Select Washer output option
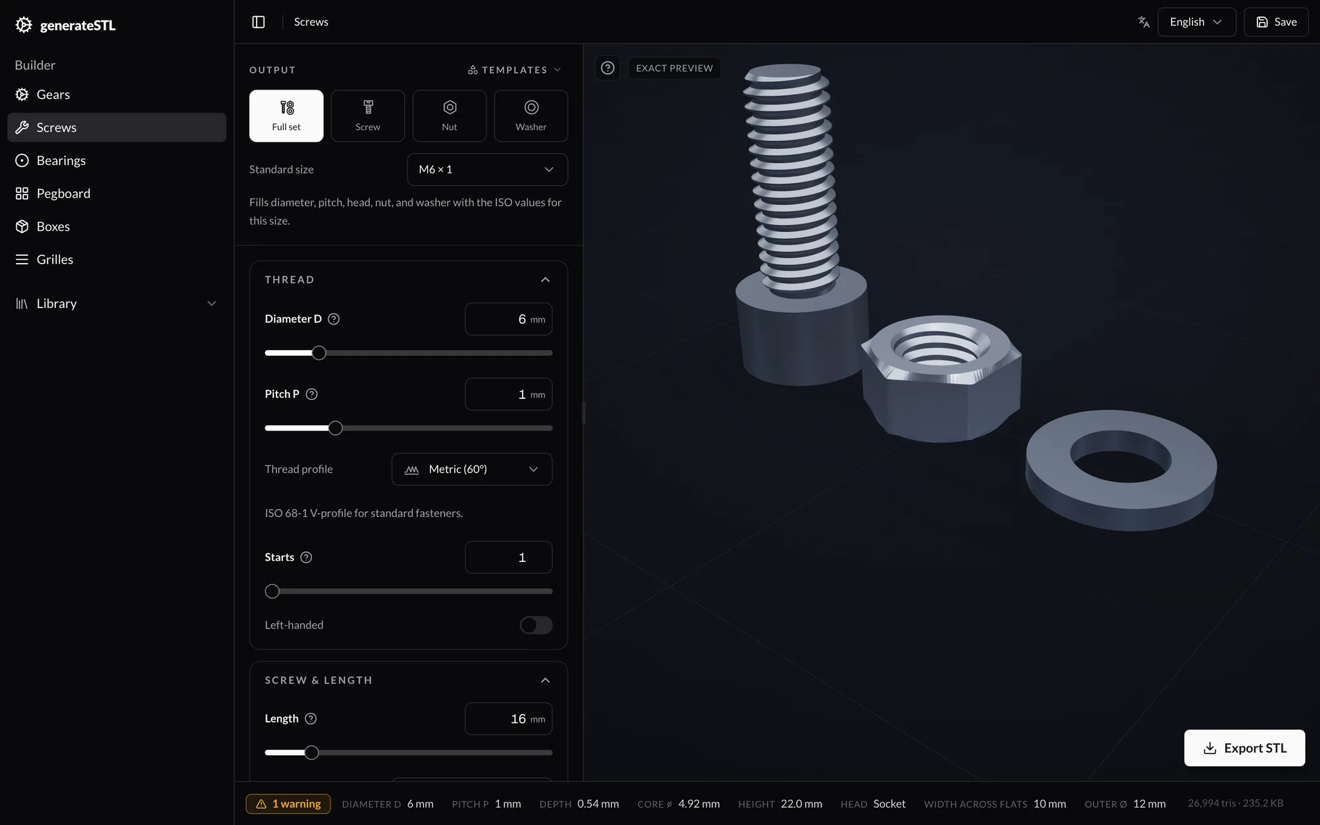The image size is (1320, 825). (x=531, y=116)
